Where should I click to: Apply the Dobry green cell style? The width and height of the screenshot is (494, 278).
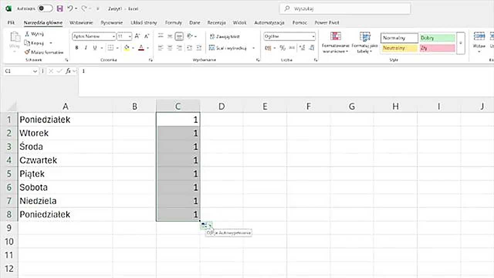[437, 38]
